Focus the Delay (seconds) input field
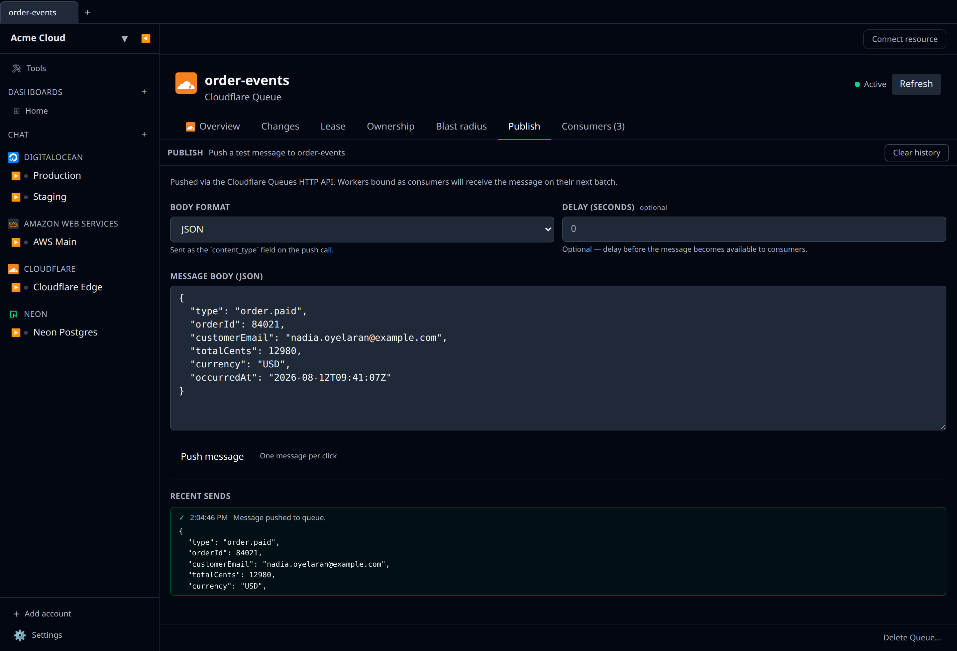The height and width of the screenshot is (651, 957). [x=754, y=229]
